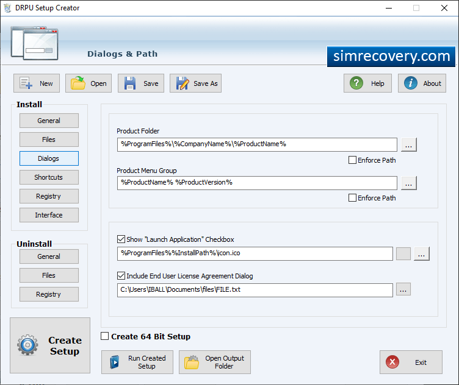
Task: Toggle Enforce Path under Product Menu Group
Action: pos(352,198)
